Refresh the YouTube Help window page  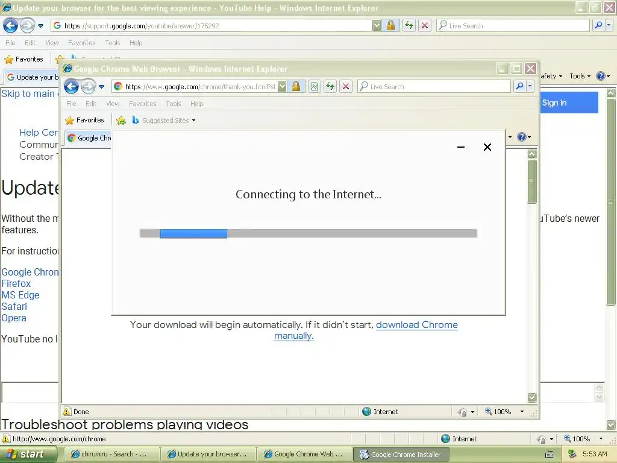coord(409,25)
